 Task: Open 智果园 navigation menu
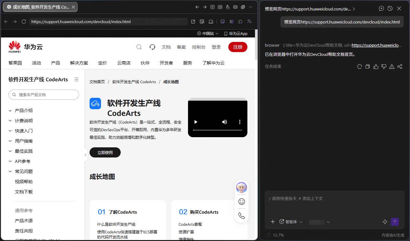point(15,63)
